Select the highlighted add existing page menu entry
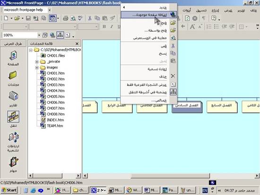Screen dimensions: 260x195 149,15
